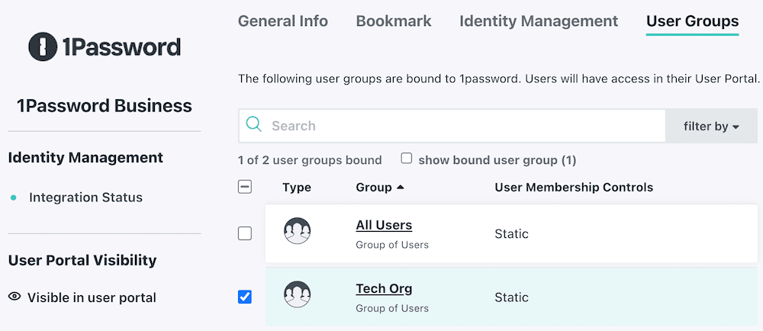The width and height of the screenshot is (763, 331).
Task: Open the filter by dropdown
Action: coord(711,127)
